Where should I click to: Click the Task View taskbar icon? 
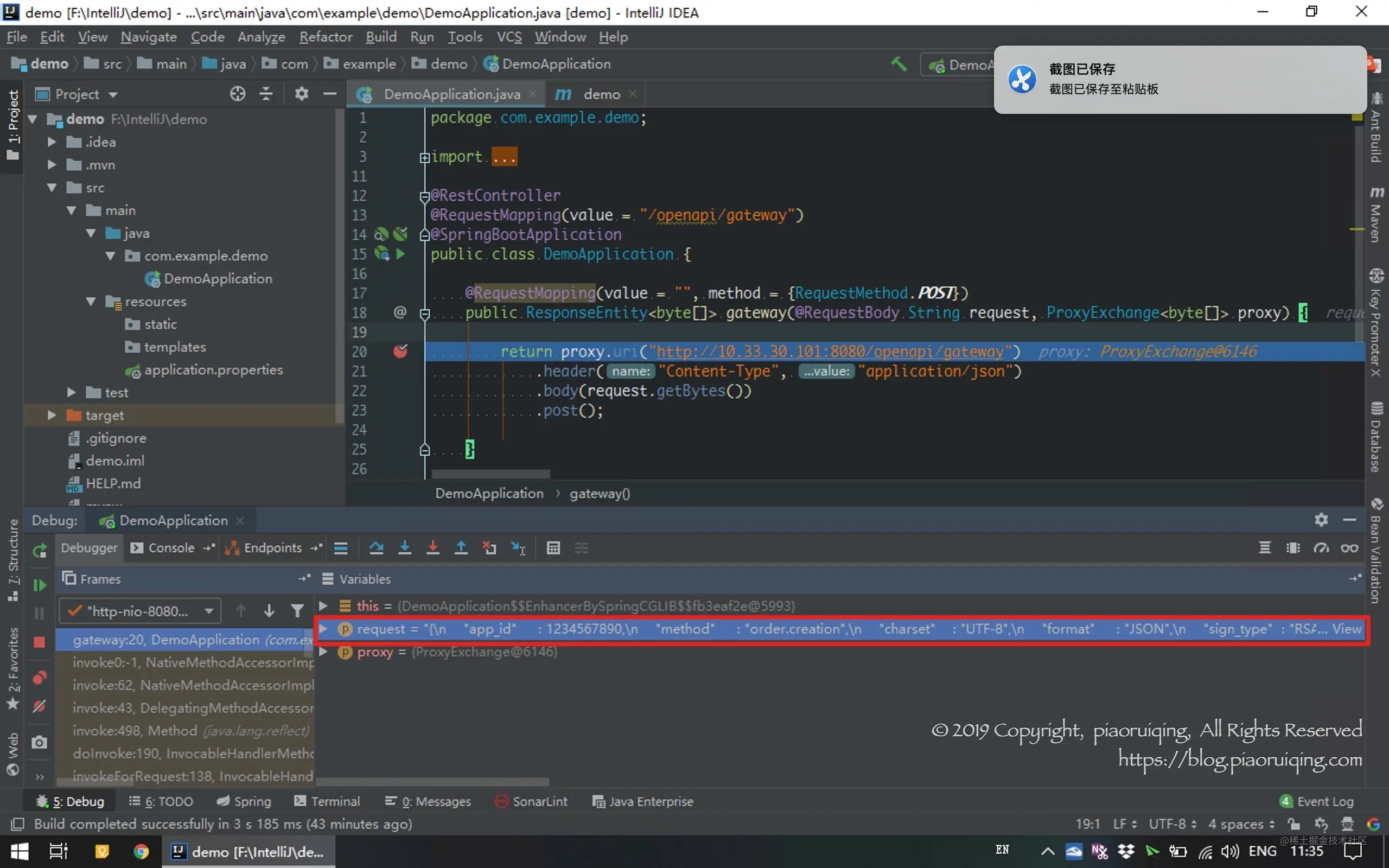(x=59, y=851)
